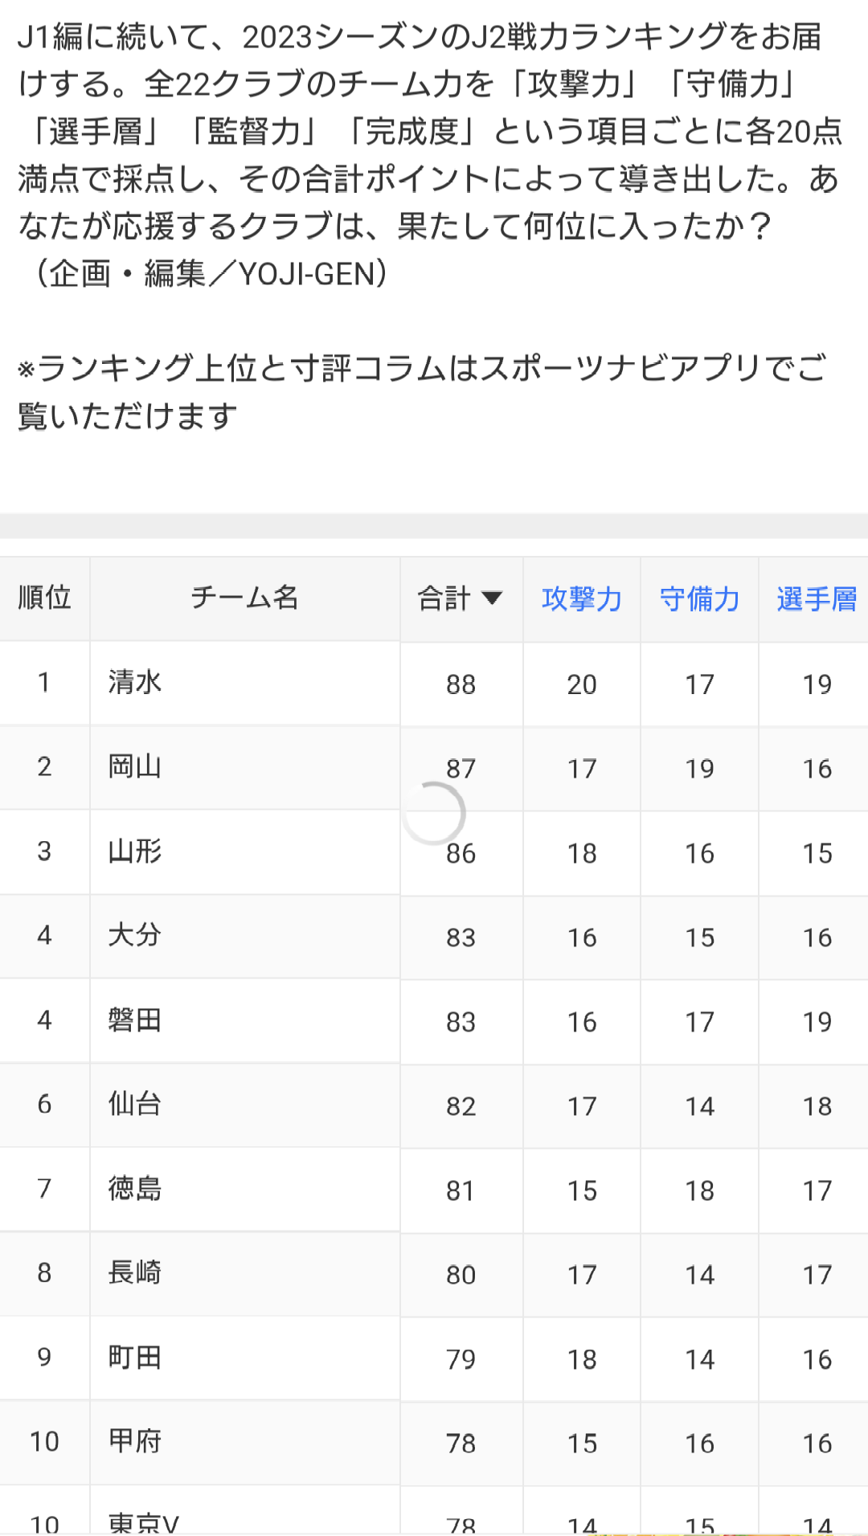Tap the 岡山 team name cell
868x1536 pixels.
[245, 766]
